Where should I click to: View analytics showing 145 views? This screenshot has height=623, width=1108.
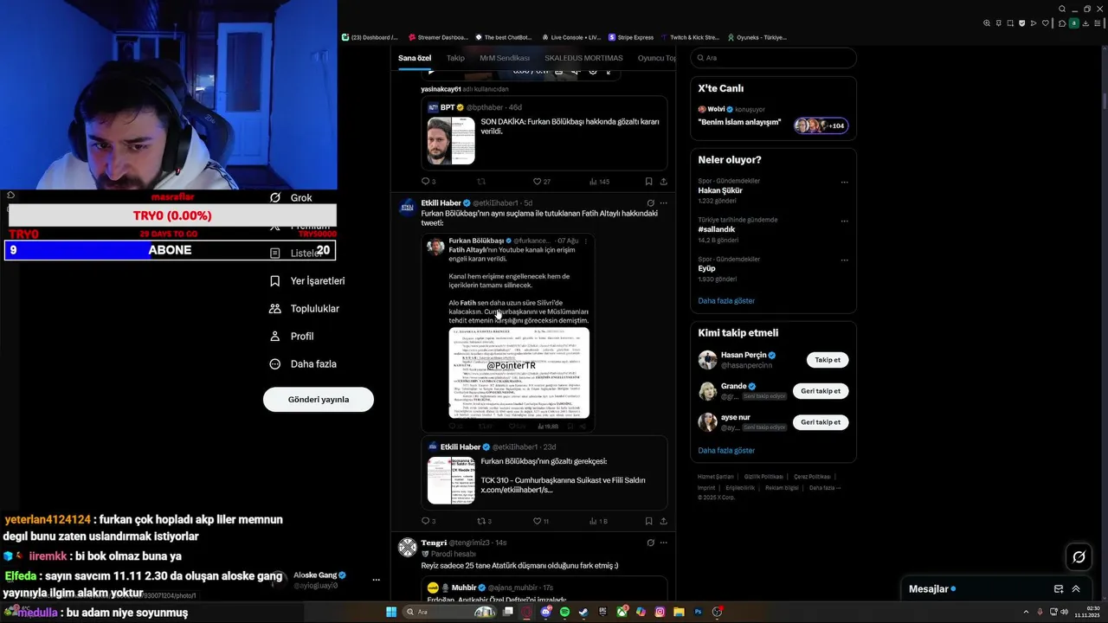599,182
